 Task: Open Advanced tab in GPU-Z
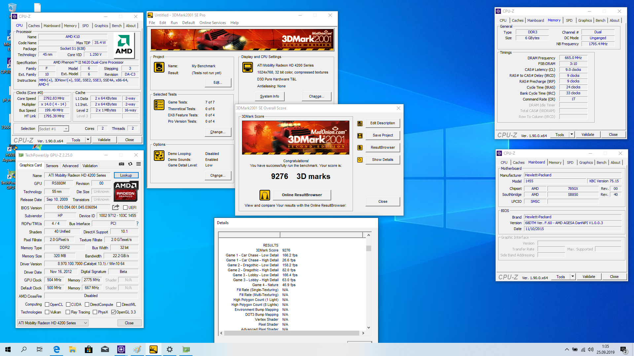pyautogui.click(x=70, y=166)
